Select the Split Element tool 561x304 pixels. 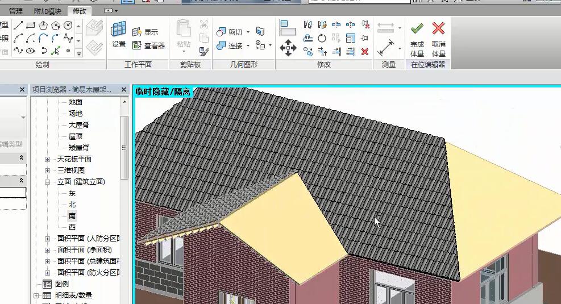point(336,24)
